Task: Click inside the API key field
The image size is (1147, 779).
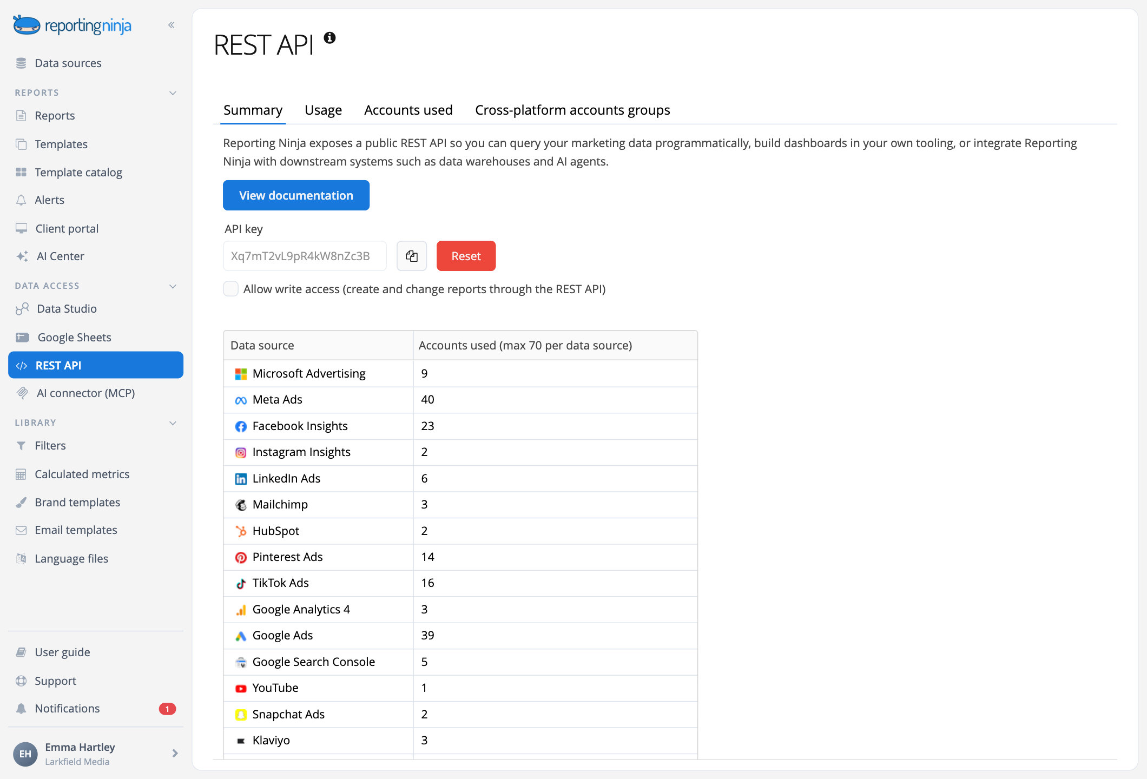Action: (x=305, y=256)
